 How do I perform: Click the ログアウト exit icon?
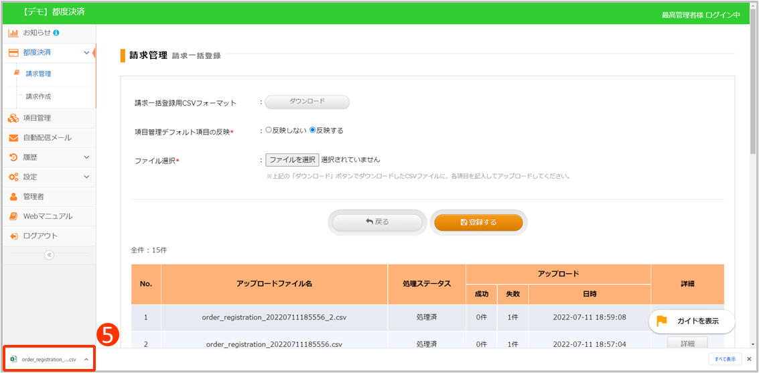coord(13,236)
